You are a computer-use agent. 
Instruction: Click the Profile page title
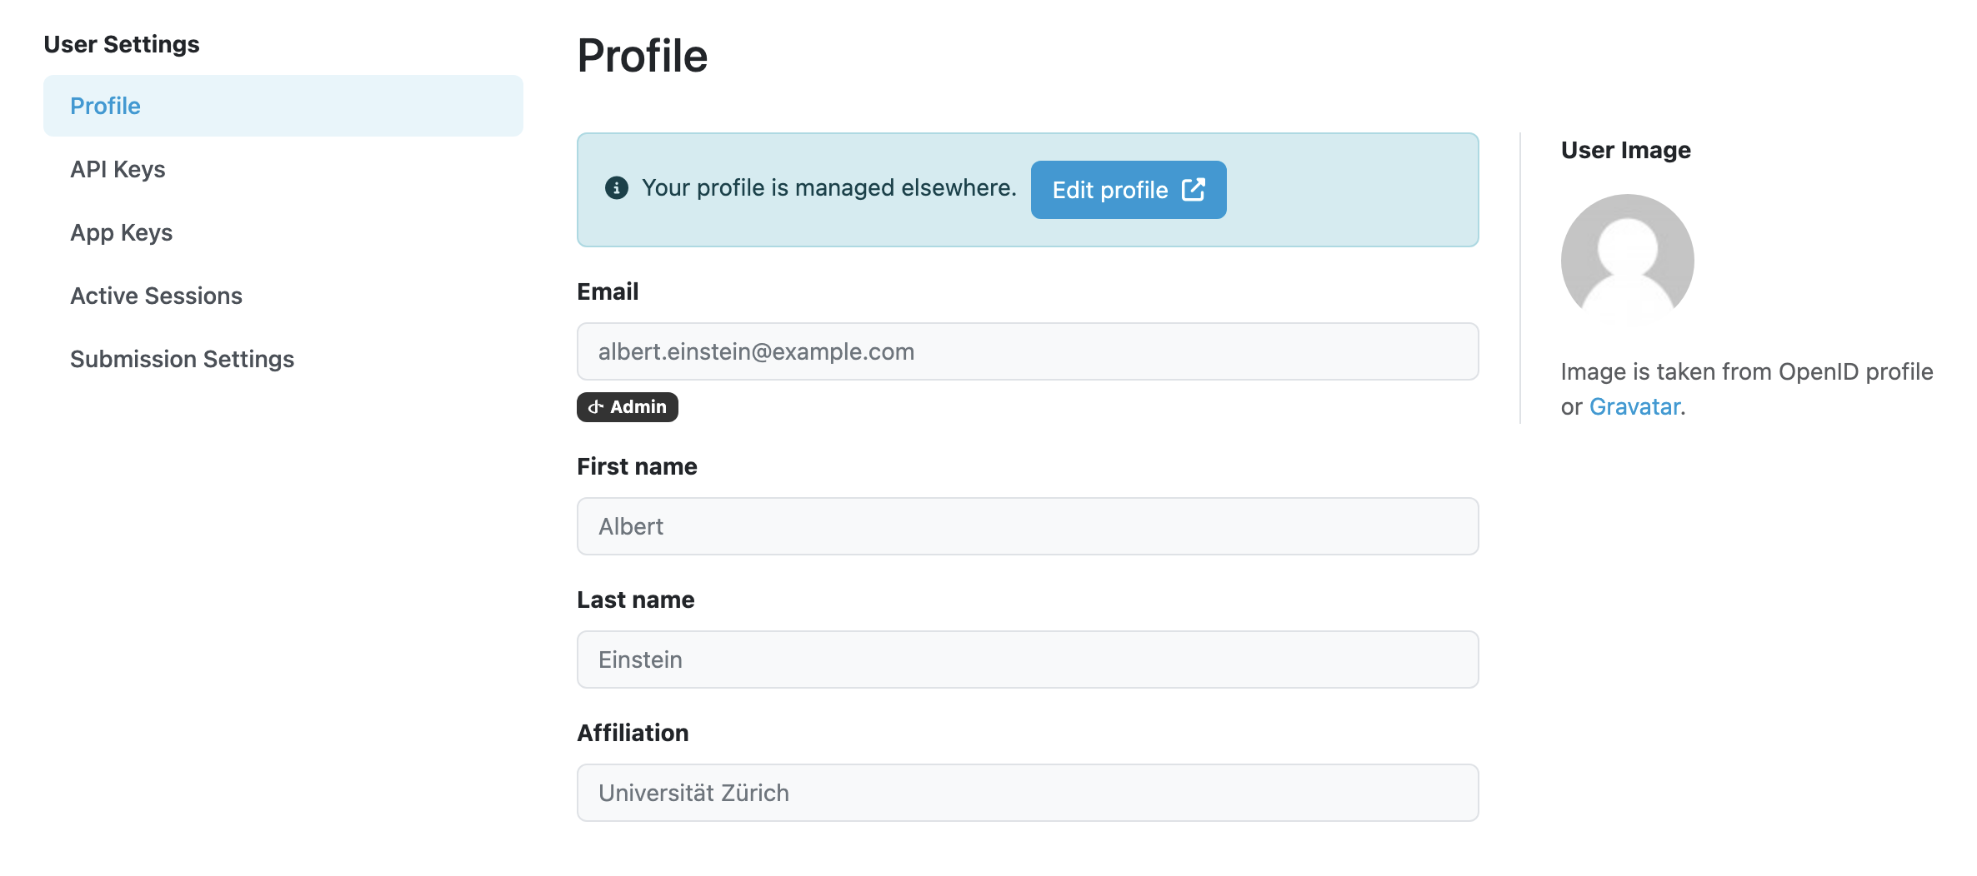[x=643, y=56]
